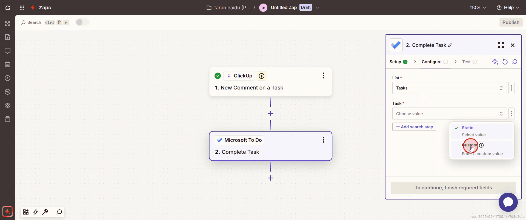
Task: Click the undo/refresh arrow icon in panel
Action: [x=505, y=62]
